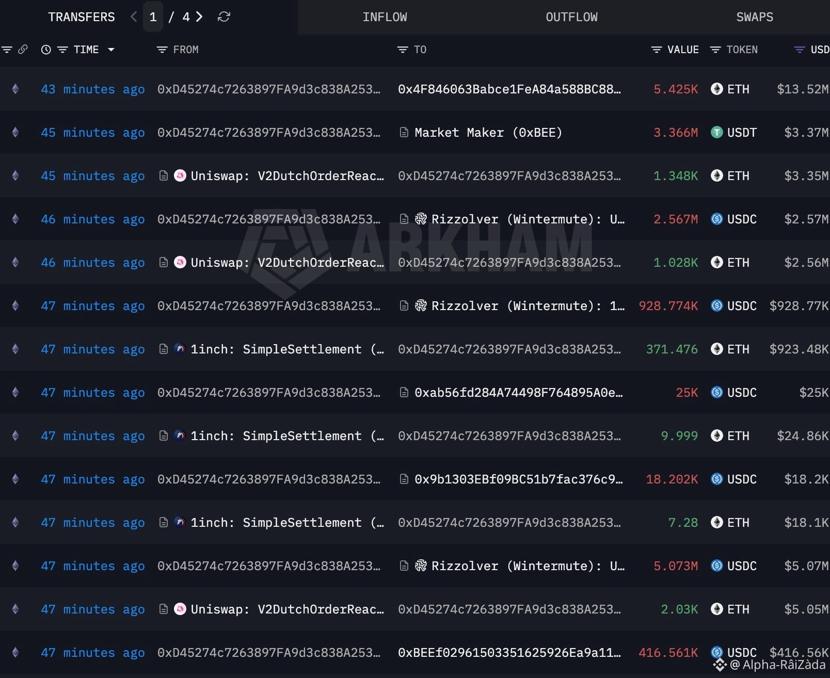Open the '43 minutes ago' transaction link
This screenshot has height=678, width=830.
coord(93,89)
